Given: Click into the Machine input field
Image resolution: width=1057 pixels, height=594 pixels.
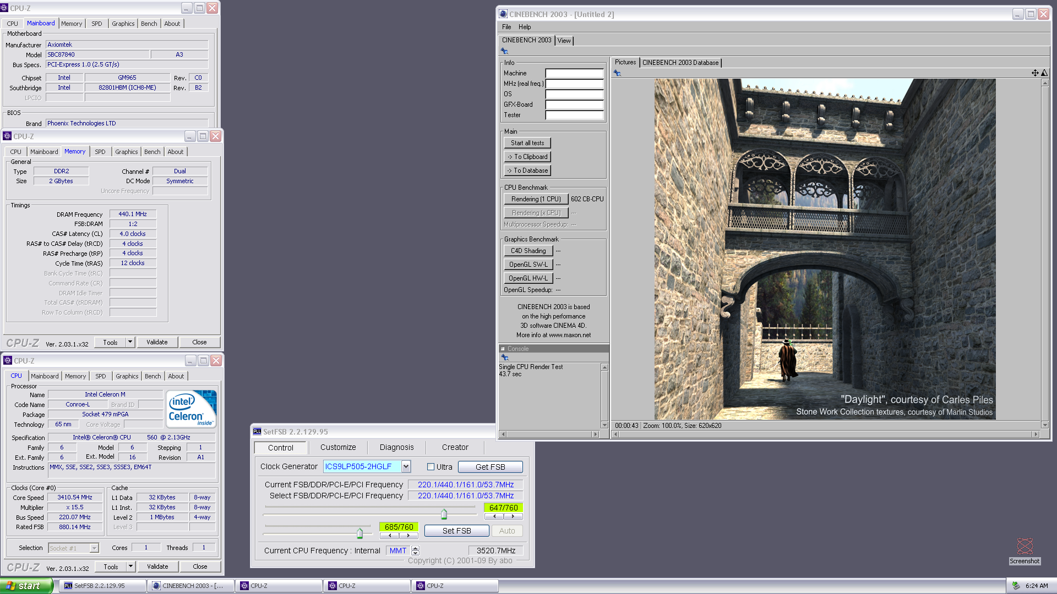Looking at the screenshot, I should point(574,73).
